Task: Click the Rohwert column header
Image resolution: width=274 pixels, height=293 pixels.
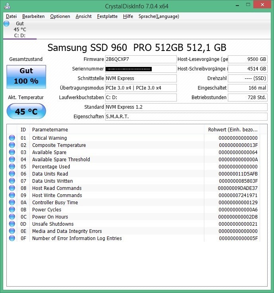Action: 233,129
